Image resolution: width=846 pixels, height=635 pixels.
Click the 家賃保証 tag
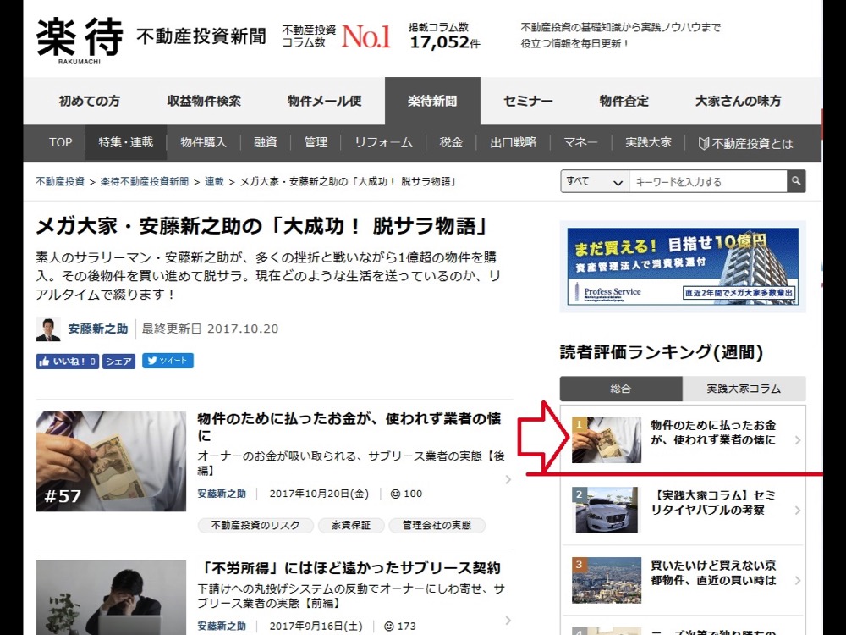tap(351, 526)
